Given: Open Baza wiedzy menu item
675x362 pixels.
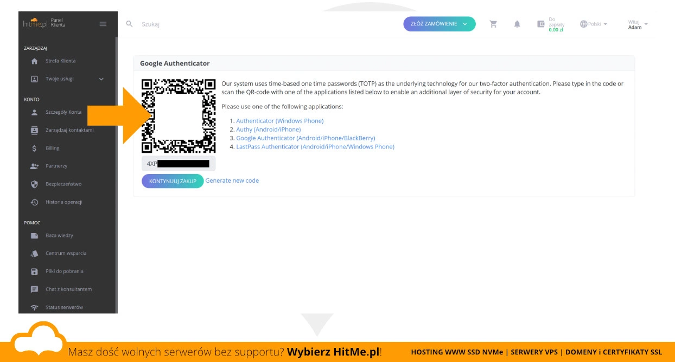Looking at the screenshot, I should [x=59, y=235].
